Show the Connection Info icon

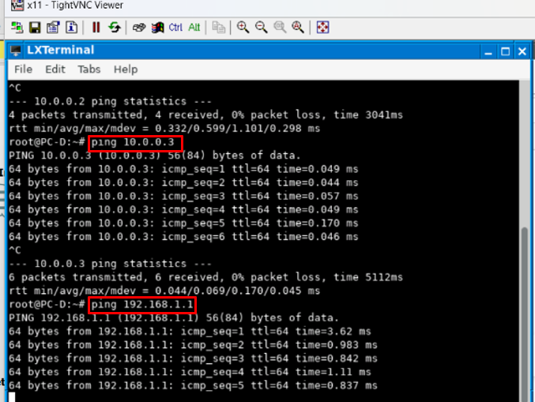(x=71, y=28)
